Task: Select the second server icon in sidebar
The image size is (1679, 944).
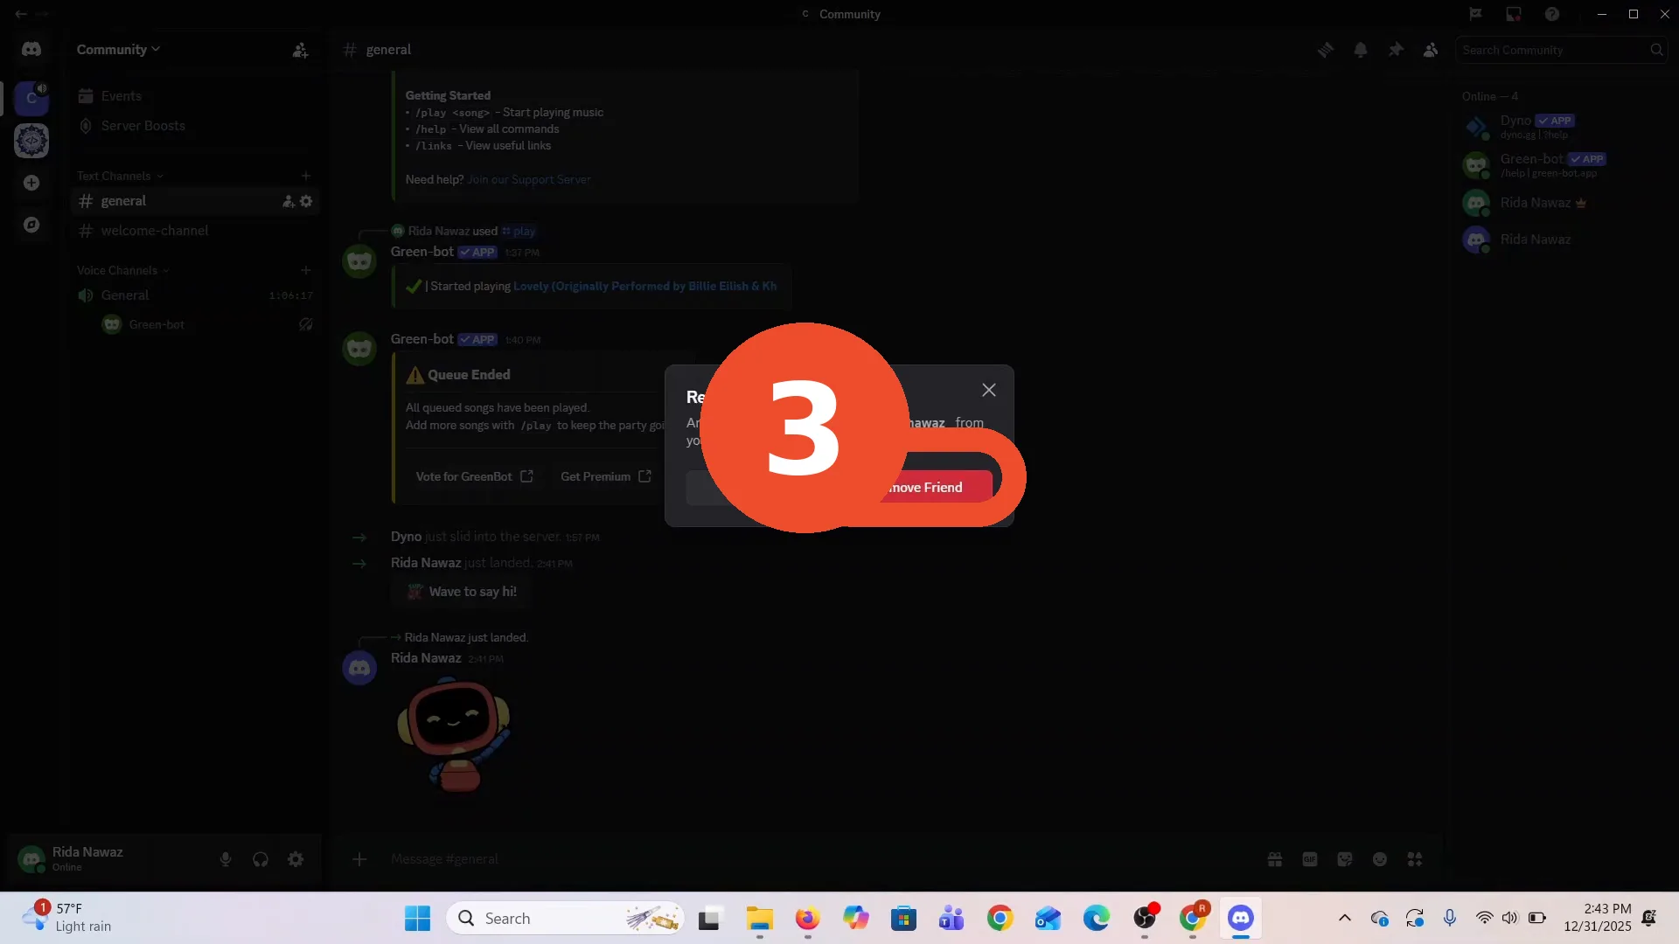Action: 31,141
